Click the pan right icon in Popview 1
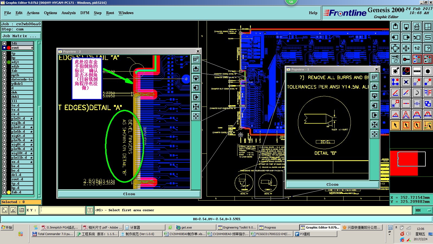Screen dimensions: 433x244 (374, 115)
